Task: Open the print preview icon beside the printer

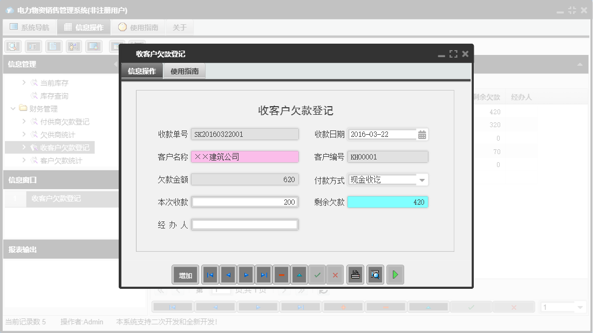Action: 375,274
